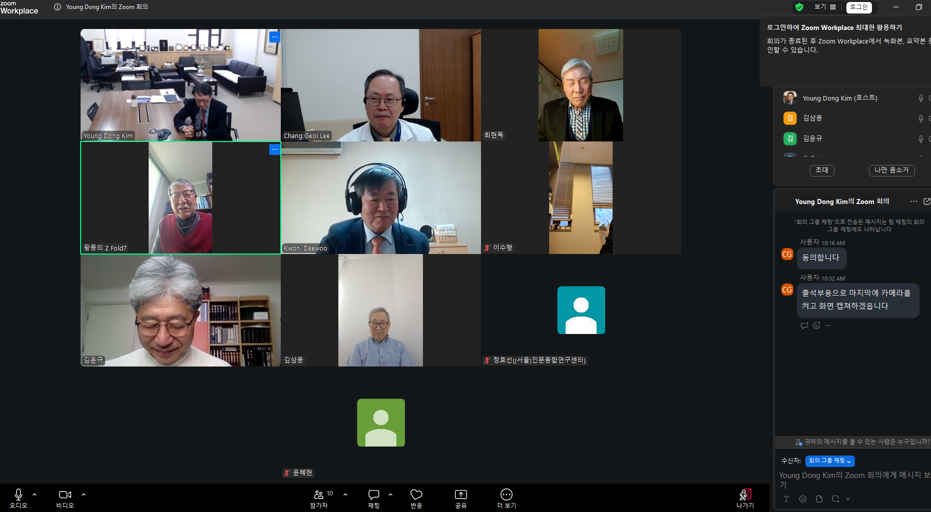
Task: Pop out the chat panel window
Action: coord(926,201)
